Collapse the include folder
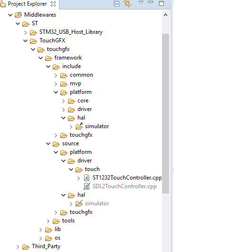This screenshot has height=252, width=228. [x=48, y=66]
